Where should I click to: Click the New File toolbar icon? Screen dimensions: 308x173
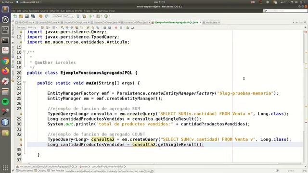click(15, 16)
